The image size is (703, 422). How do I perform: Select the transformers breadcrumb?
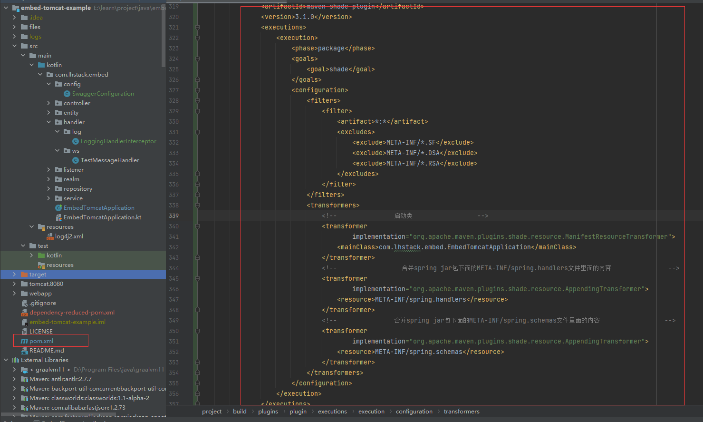click(x=462, y=412)
